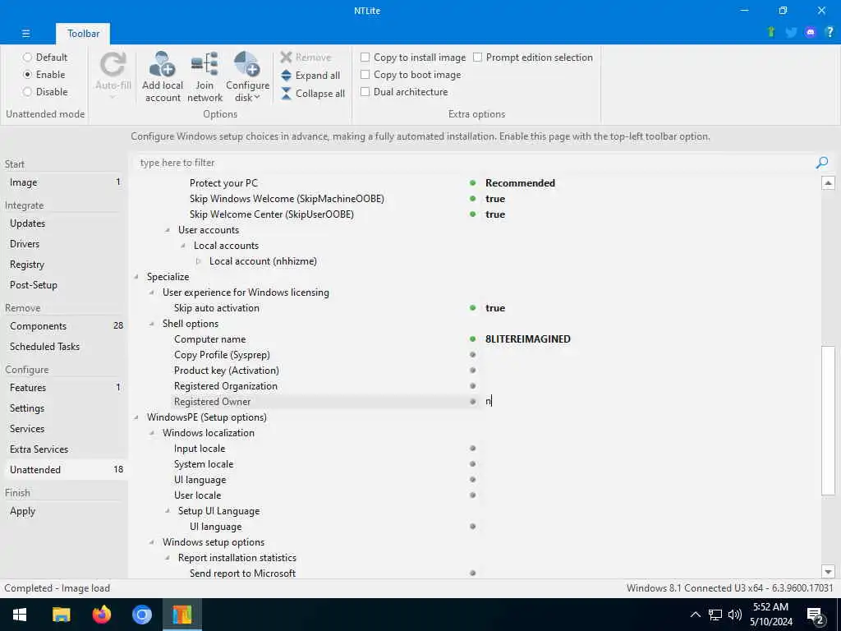841x631 pixels.
Task: Open the hamburger menu icon
Action: (x=25, y=33)
